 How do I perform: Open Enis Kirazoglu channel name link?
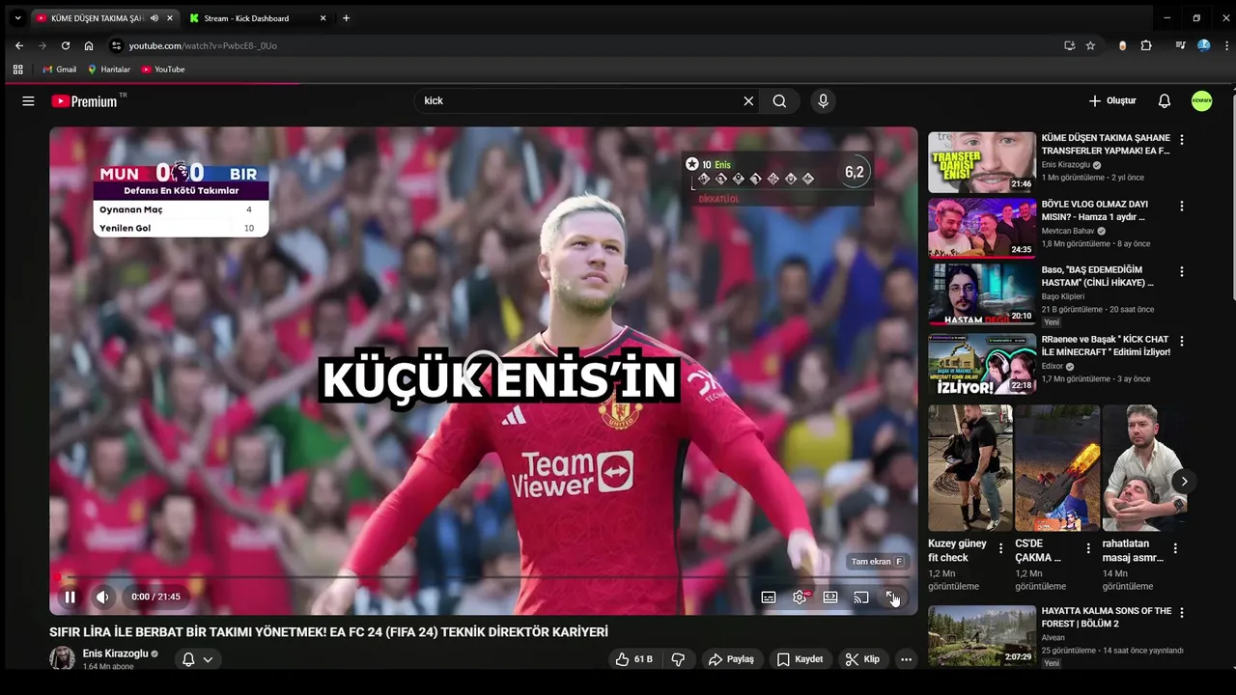116,653
